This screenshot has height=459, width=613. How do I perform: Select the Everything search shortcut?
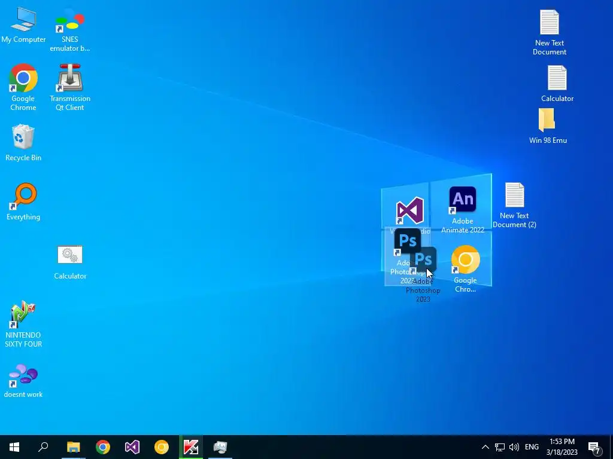point(23,202)
